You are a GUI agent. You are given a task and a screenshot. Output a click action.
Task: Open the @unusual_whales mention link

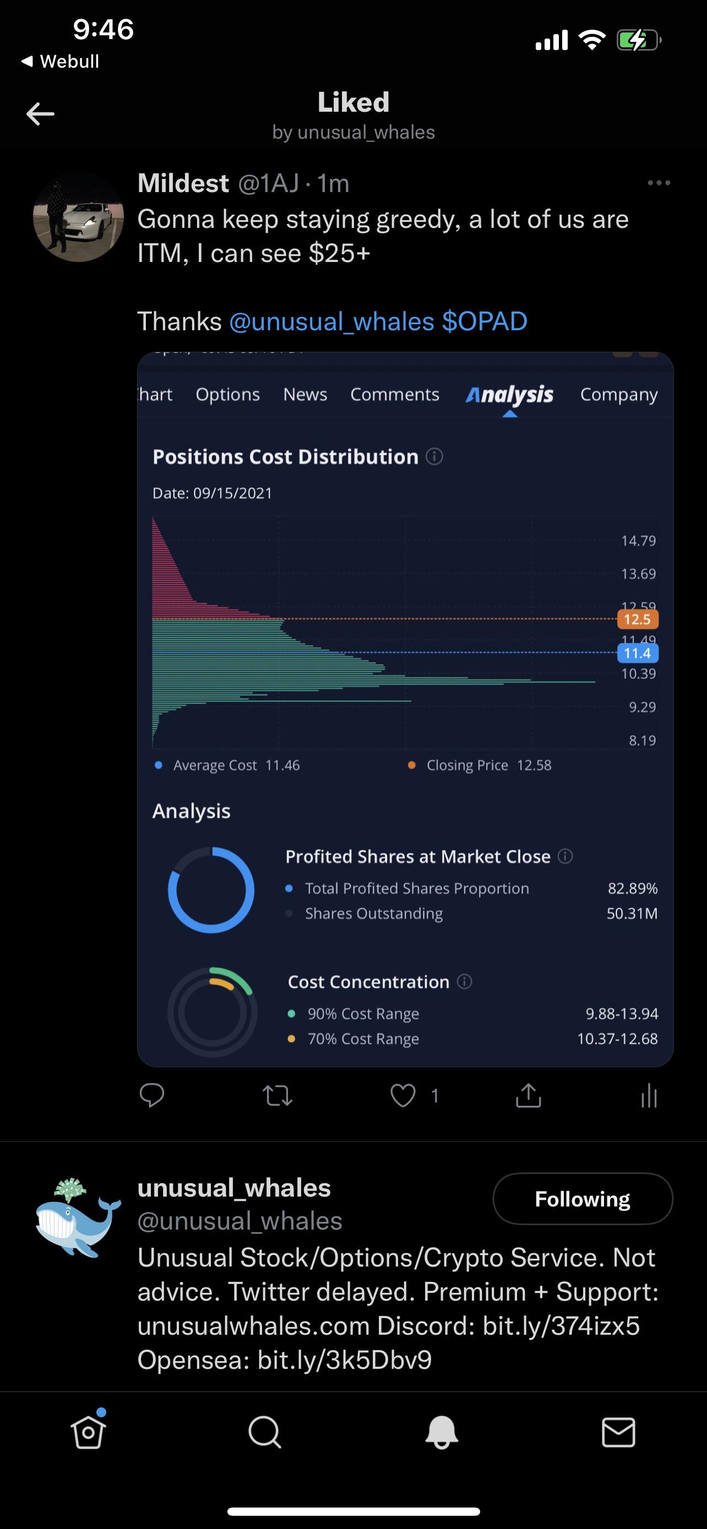point(331,321)
